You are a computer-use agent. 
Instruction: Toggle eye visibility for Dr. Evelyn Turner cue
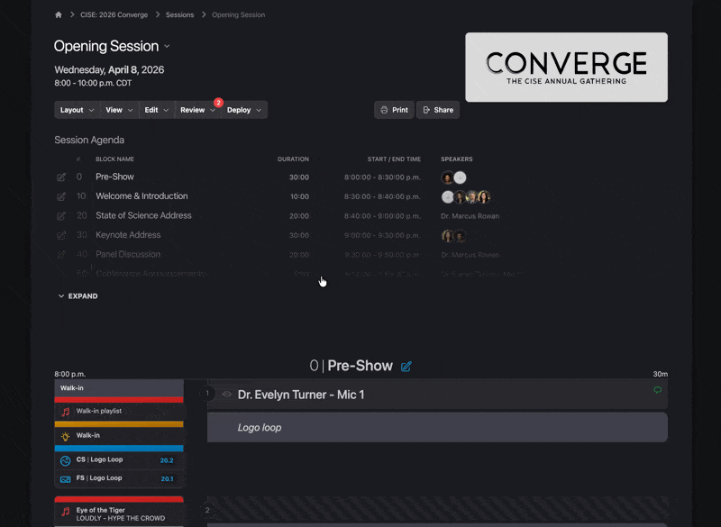point(227,395)
